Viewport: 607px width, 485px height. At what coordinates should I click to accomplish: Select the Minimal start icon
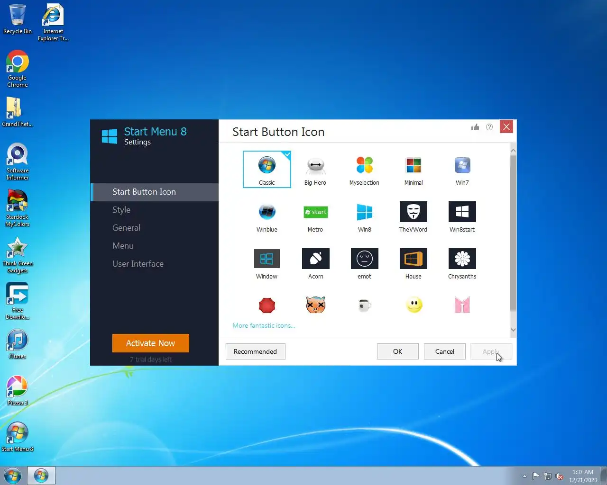coord(414,170)
